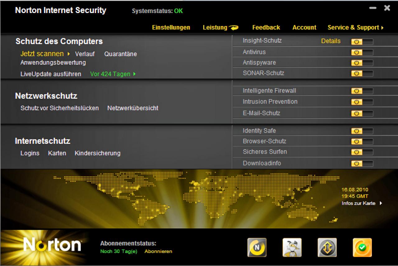
Task: Click the Netzwerkschutz heading
Action: (x=46, y=96)
